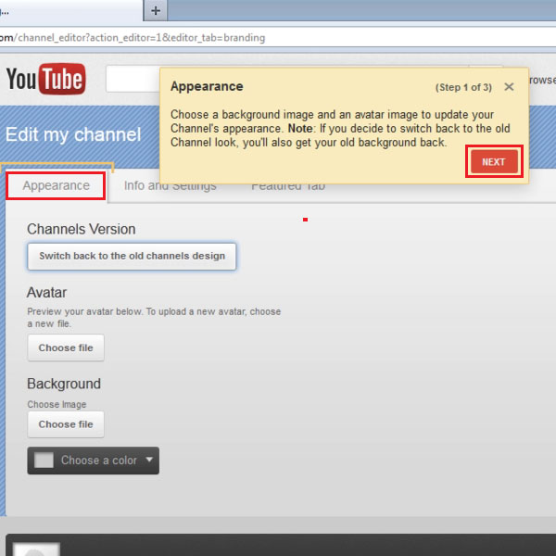The image size is (556, 556).
Task: Open the Choose a color dropdown
Action: [94, 461]
